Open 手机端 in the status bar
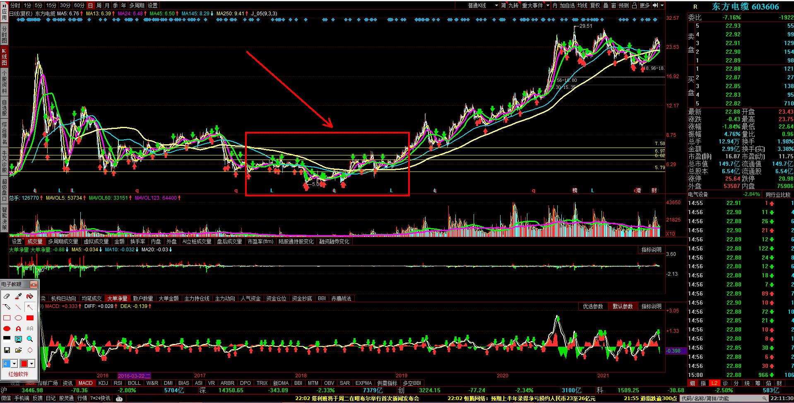 click(x=22, y=398)
